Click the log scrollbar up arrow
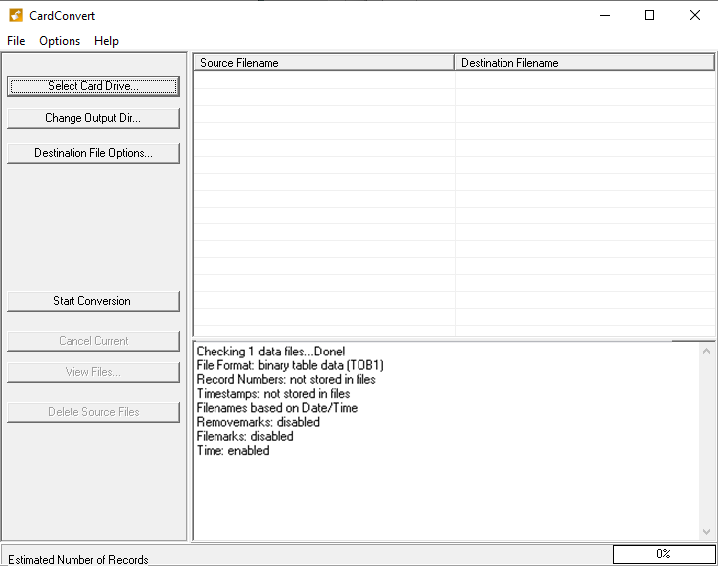This screenshot has height=566, width=718. coord(706,351)
